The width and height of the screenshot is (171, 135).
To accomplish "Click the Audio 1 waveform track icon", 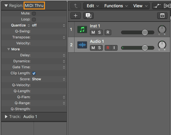I will [x=82, y=45].
